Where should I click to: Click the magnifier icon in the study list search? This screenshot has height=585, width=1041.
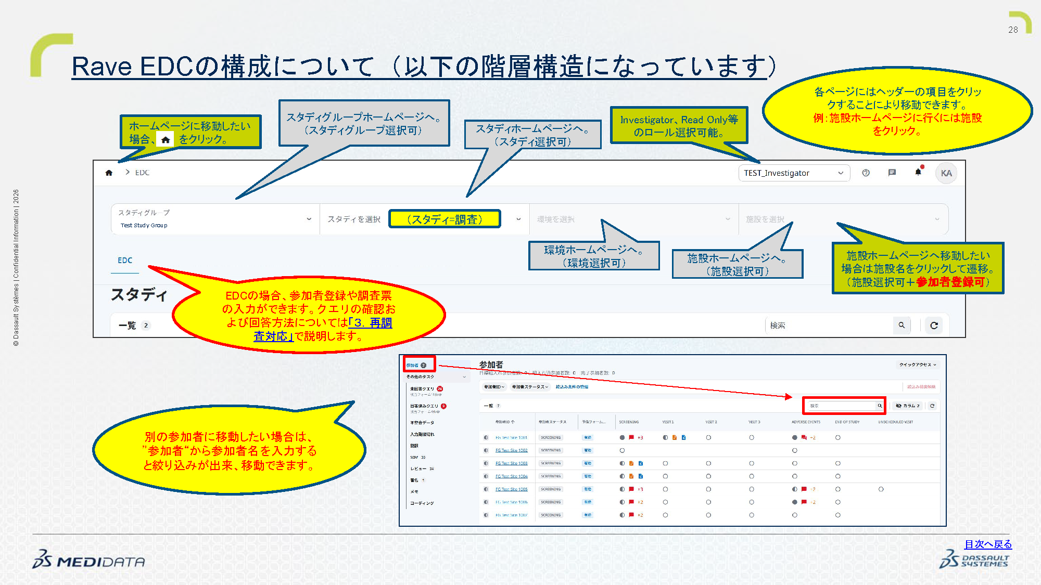pos(902,326)
